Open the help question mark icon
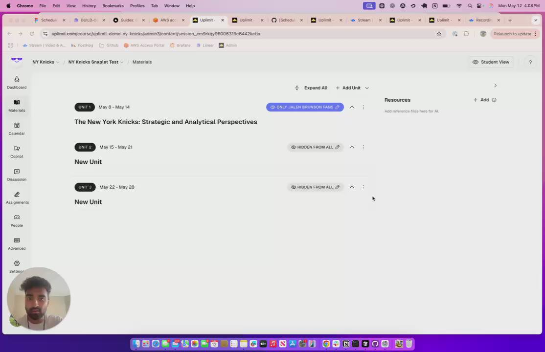Image resolution: width=545 pixels, height=352 pixels. 530,62
